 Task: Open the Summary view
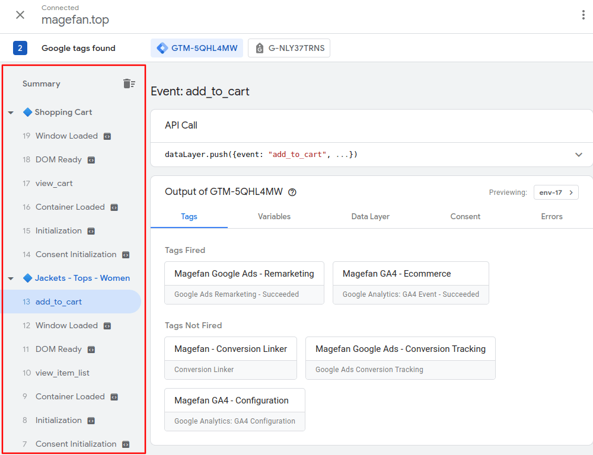click(42, 84)
